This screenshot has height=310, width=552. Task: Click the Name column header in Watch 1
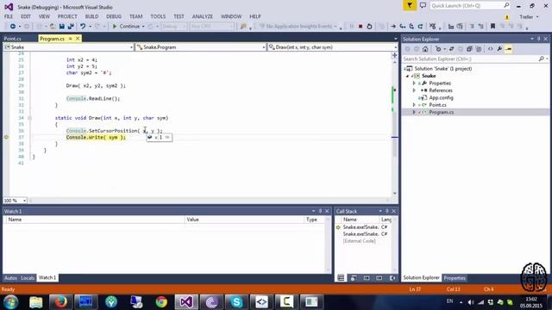pyautogui.click(x=95, y=220)
